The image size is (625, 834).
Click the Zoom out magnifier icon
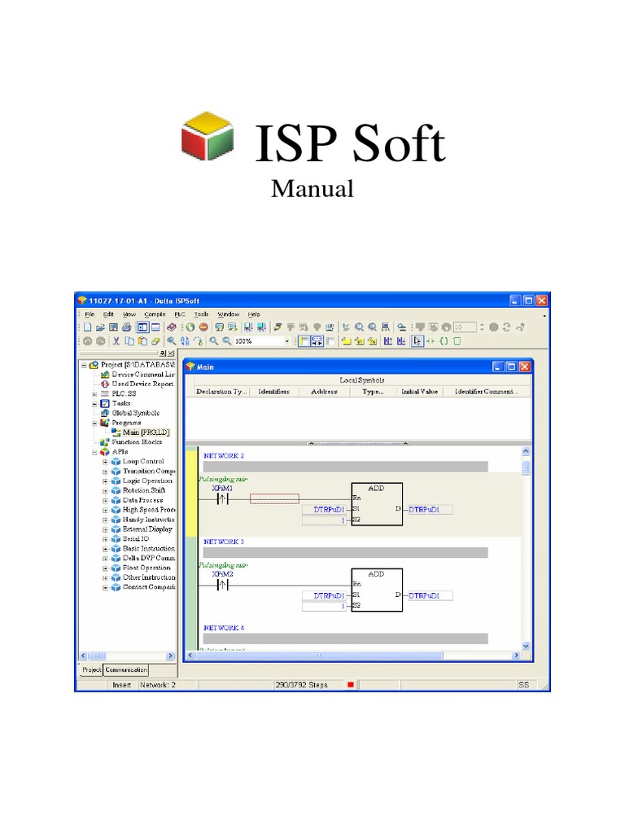point(227,341)
